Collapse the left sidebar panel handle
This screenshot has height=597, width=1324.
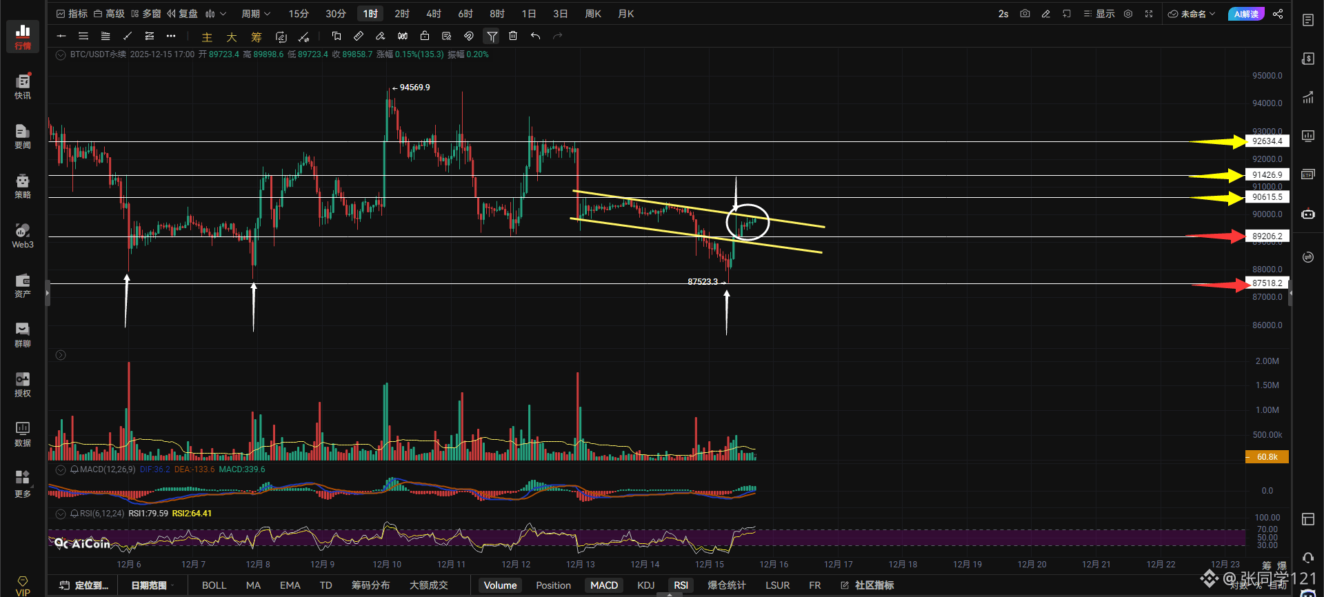(48, 293)
